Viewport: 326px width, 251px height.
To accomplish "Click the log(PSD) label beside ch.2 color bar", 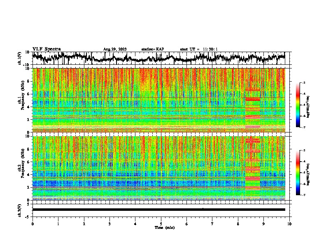I will [308, 174].
